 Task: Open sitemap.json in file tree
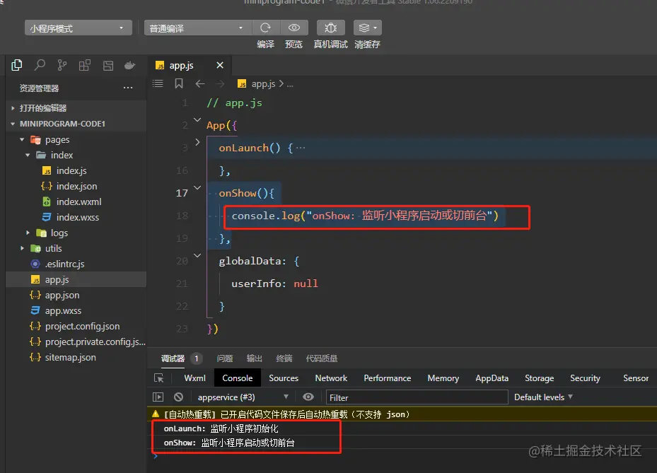click(x=71, y=357)
